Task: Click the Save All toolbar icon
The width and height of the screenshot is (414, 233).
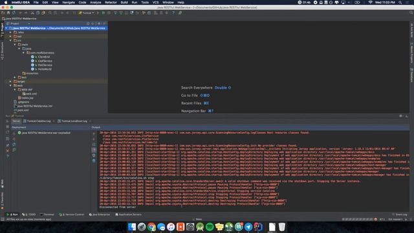Action: (x=8, y=13)
